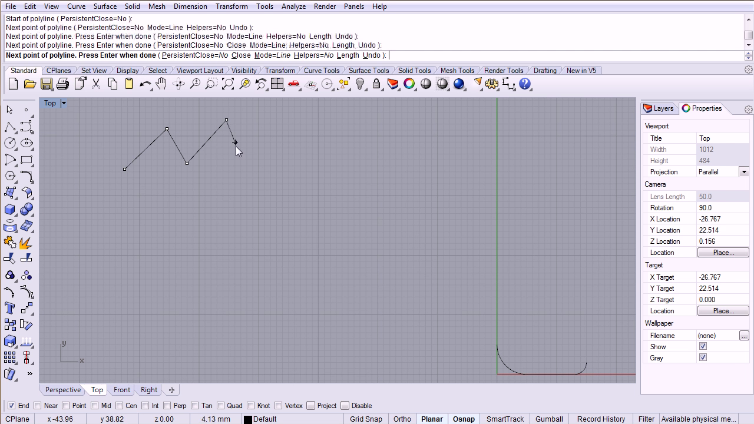The width and height of the screenshot is (754, 424).
Task: Click the light bulb hide objects icon
Action: (x=361, y=84)
